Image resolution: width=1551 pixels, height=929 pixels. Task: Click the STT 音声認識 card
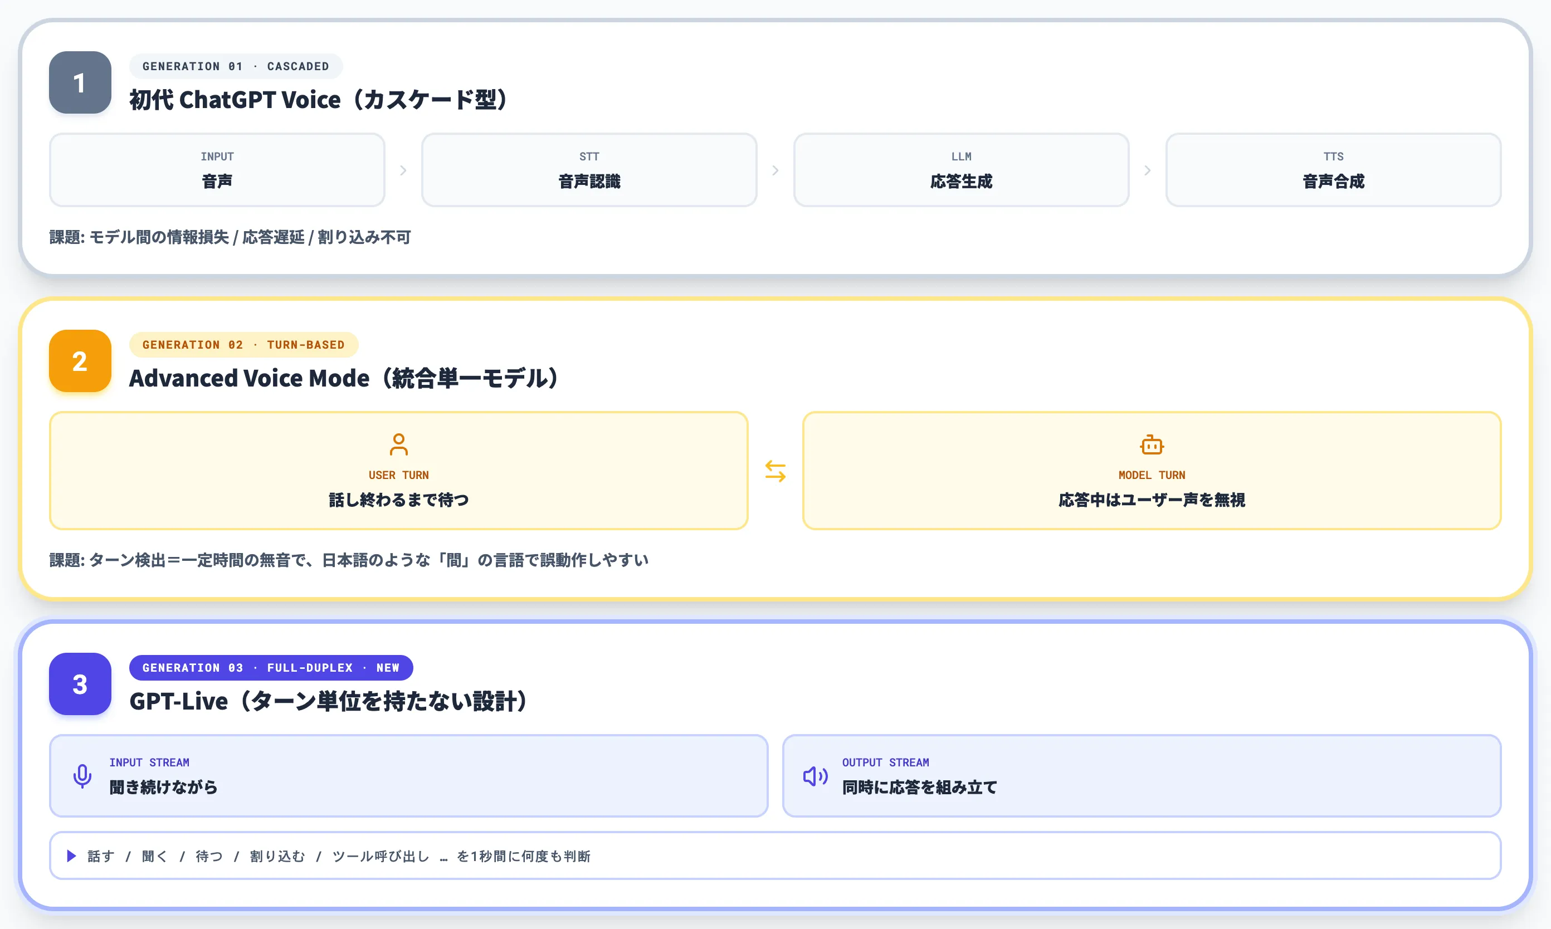coord(589,170)
